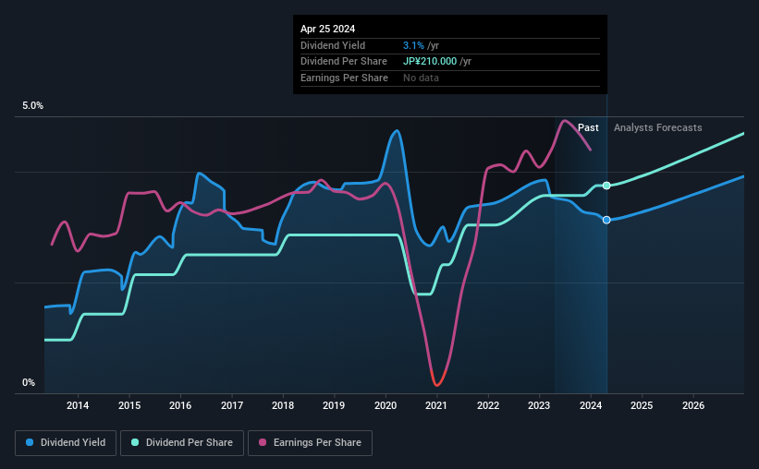Click the 2018 x-axis label

(283, 405)
